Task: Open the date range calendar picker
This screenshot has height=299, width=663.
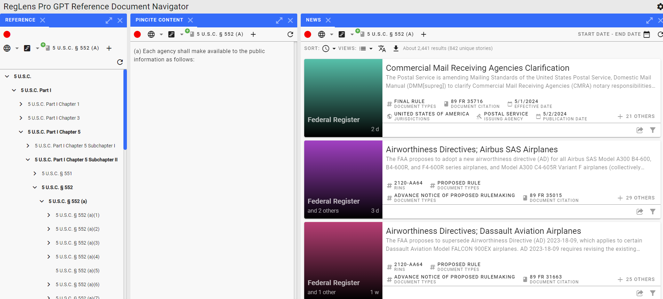Action: (647, 34)
